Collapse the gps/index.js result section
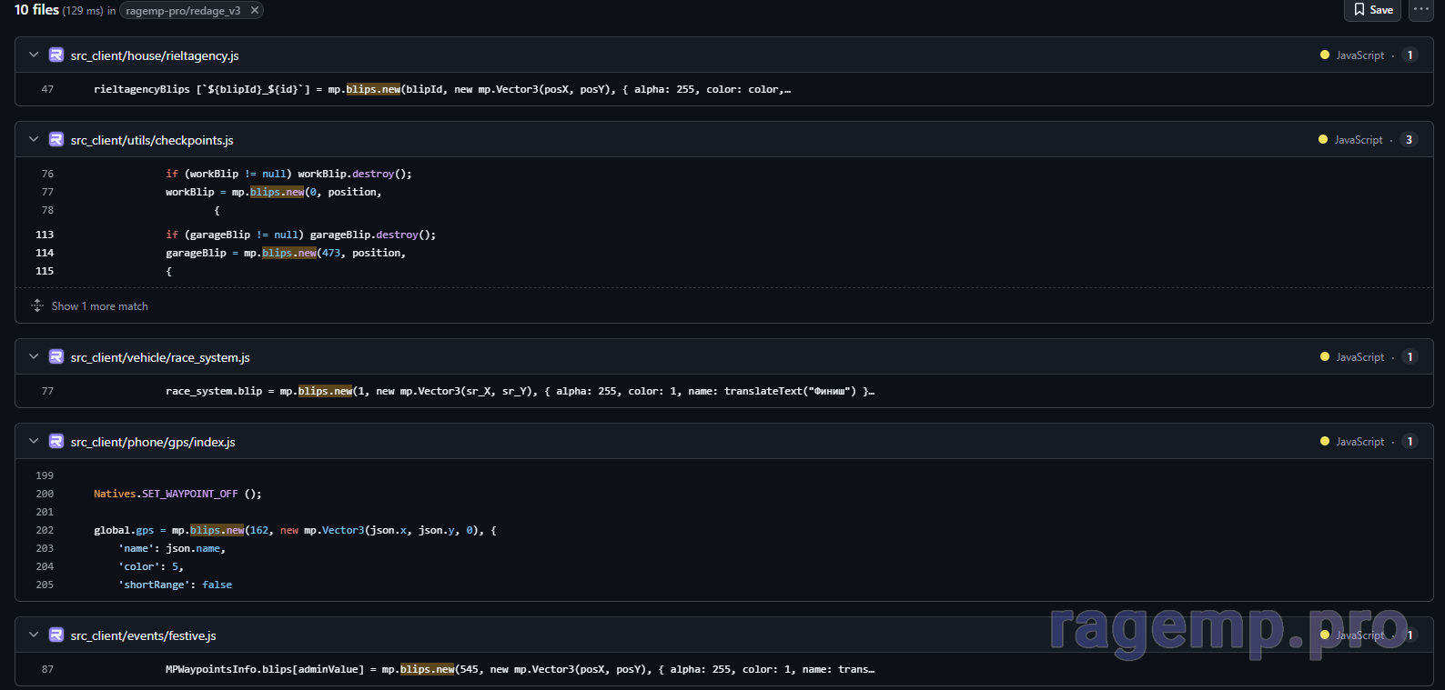Screen dimensions: 1445x690 pos(34,442)
